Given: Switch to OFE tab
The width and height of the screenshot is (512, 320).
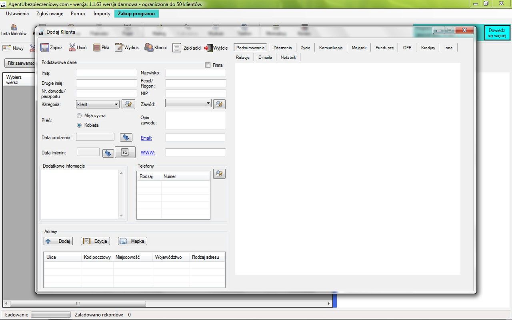Looking at the screenshot, I should [x=407, y=48].
